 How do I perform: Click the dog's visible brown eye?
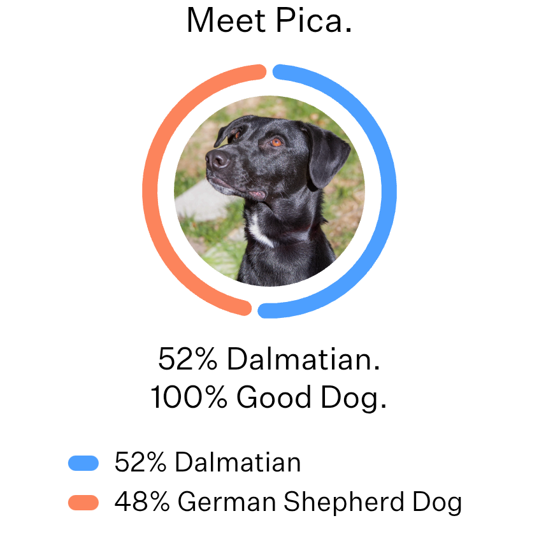click(x=275, y=143)
